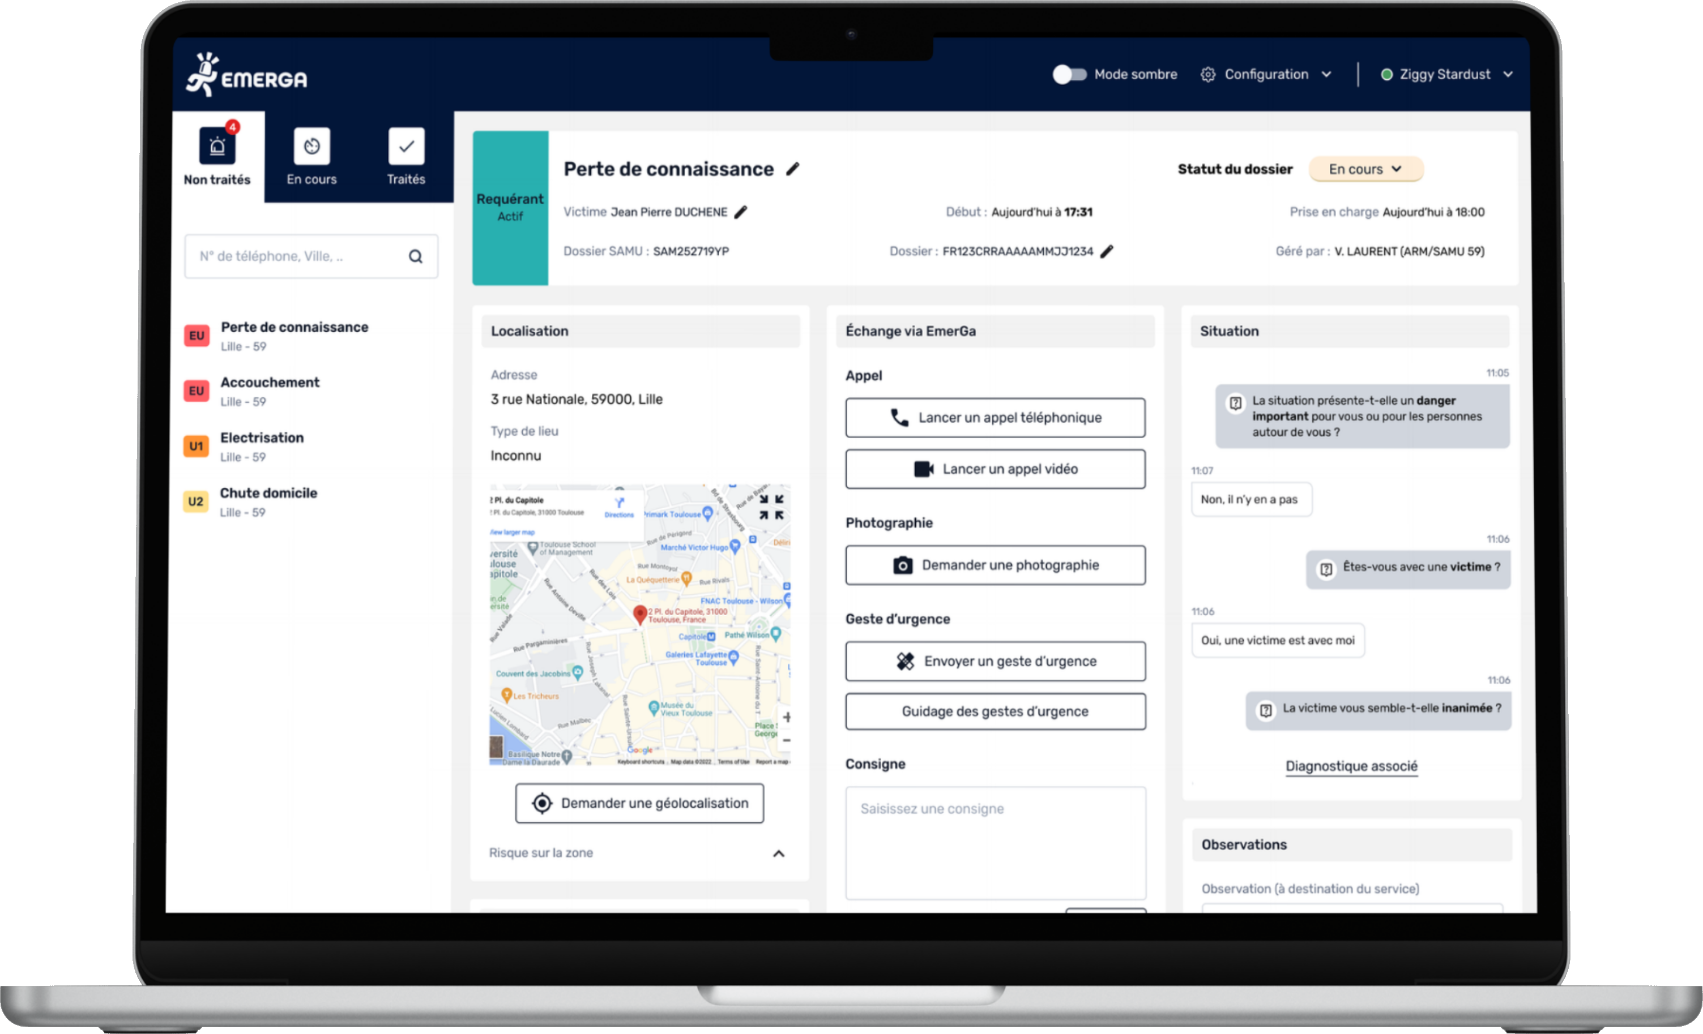This screenshot has height=1034, width=1703.
Task: Open the Configuration dropdown menu
Action: click(x=1266, y=74)
